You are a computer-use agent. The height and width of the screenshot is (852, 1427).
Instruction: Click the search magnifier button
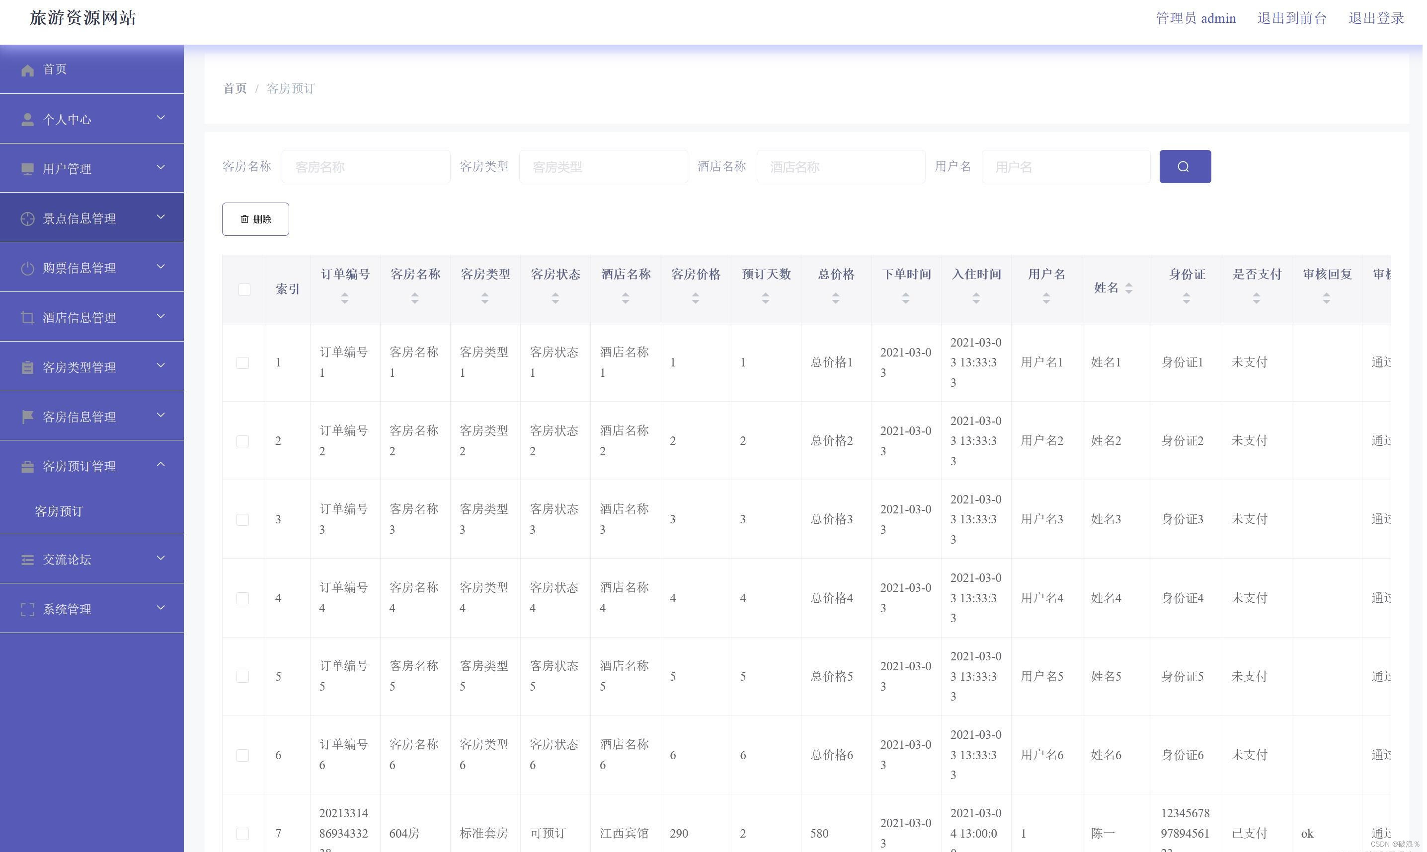(1185, 166)
